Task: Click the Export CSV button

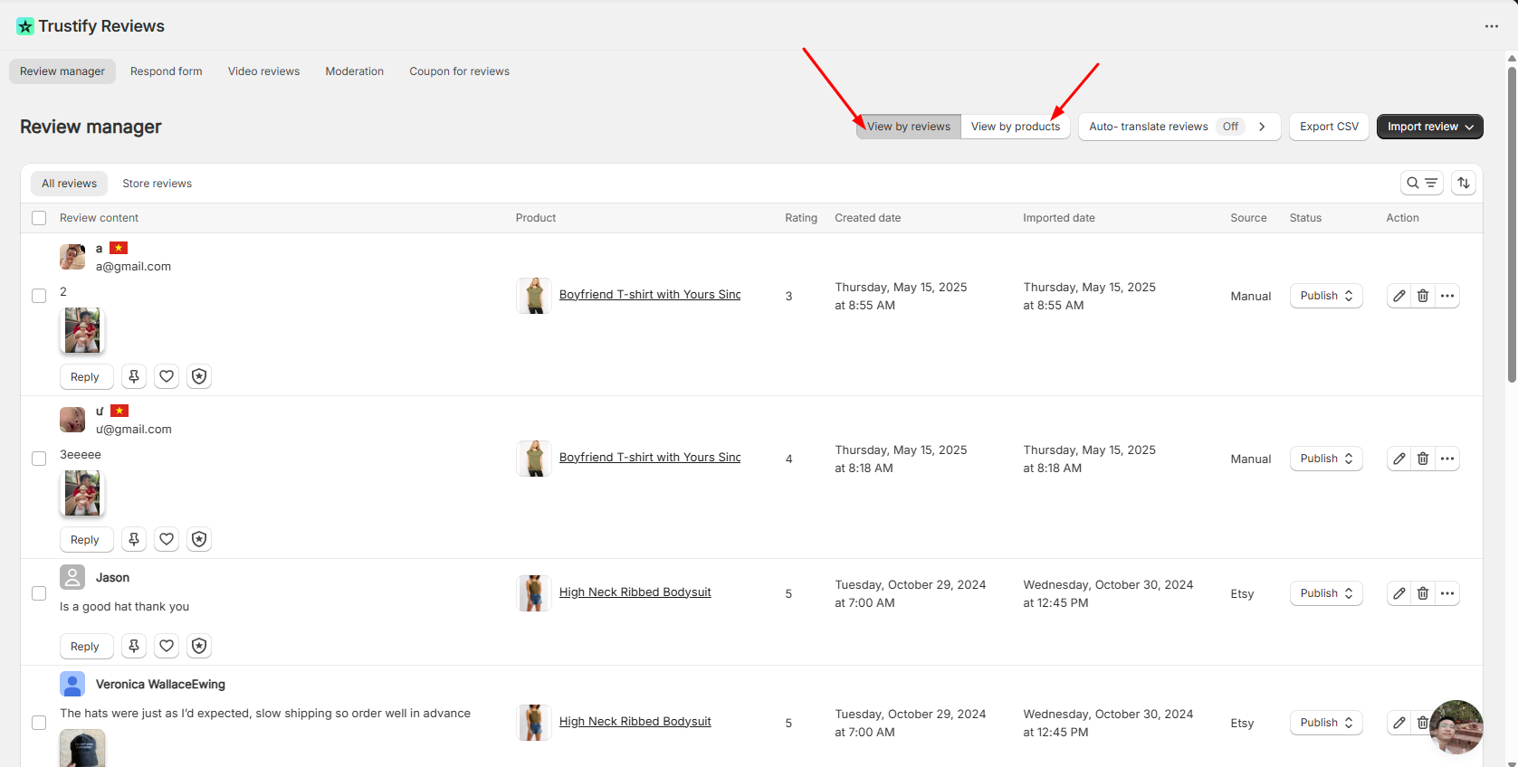Action: point(1329,127)
